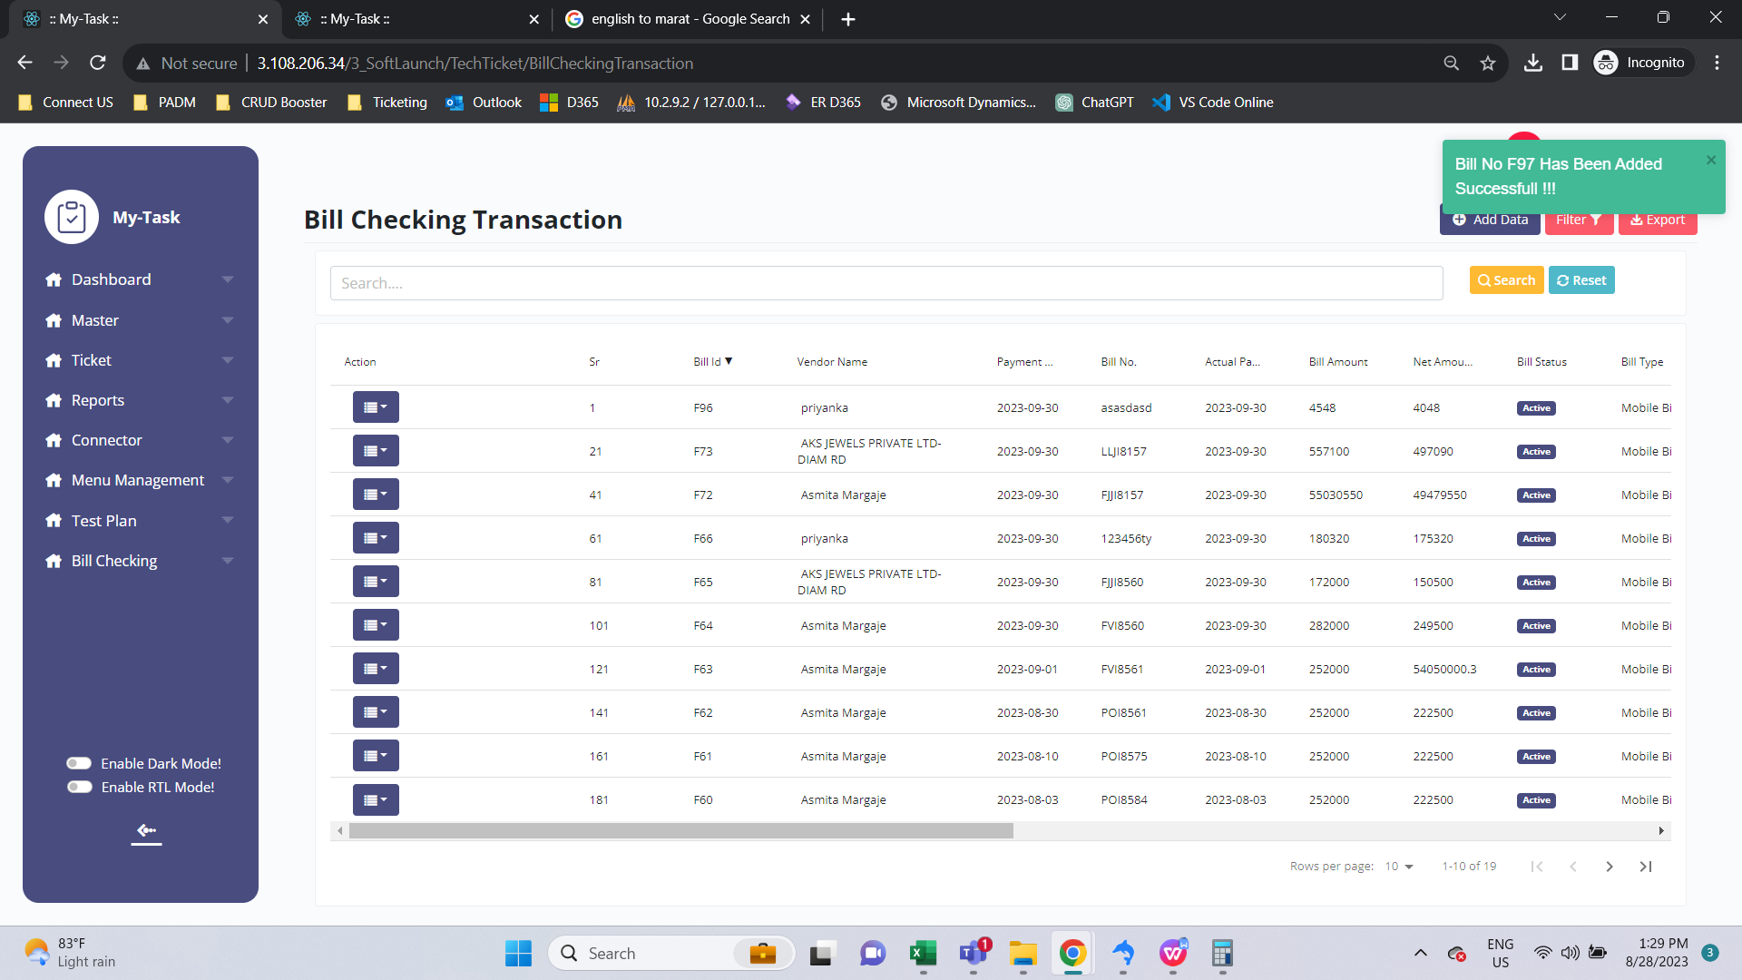Enable Dark Mode toggle
The image size is (1742, 980).
79,763
